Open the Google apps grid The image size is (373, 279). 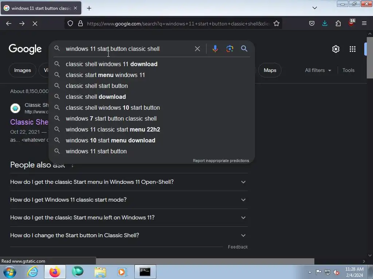pyautogui.click(x=353, y=49)
